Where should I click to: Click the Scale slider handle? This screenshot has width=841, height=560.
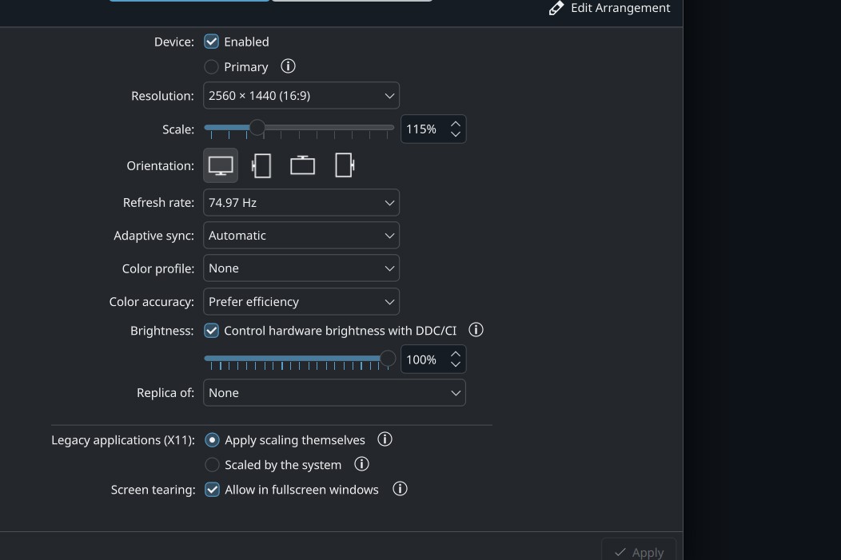(x=257, y=128)
